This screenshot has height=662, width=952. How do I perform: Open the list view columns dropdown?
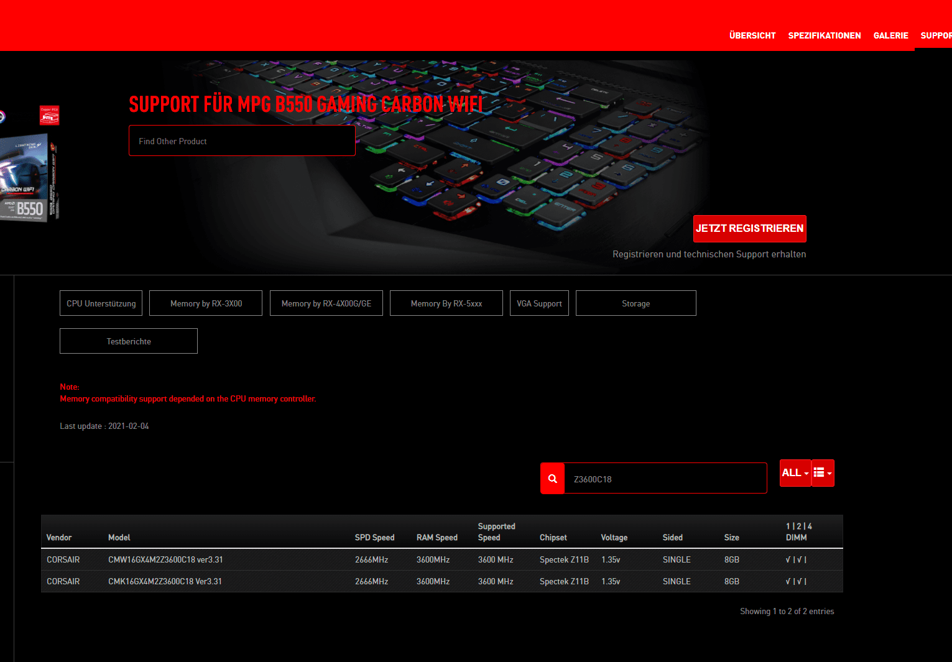tap(823, 473)
